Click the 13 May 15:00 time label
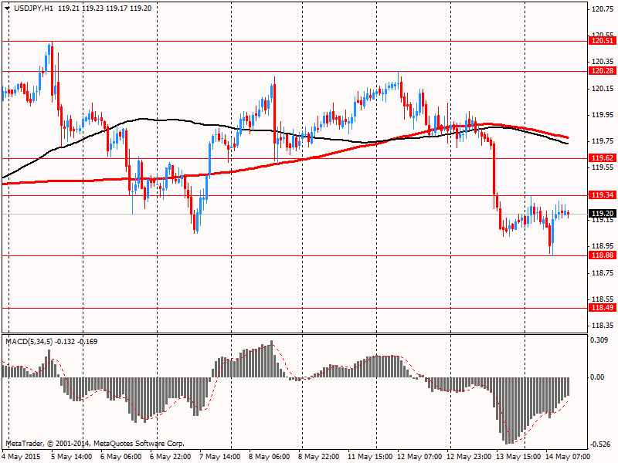The width and height of the screenshot is (618, 463). pyautogui.click(x=518, y=457)
